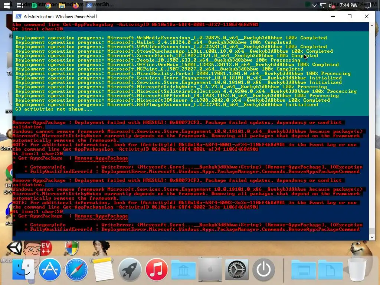Open Google Chrome from the taskbar
Screen dimensions: 380x285
pyautogui.click(x=48, y=5)
